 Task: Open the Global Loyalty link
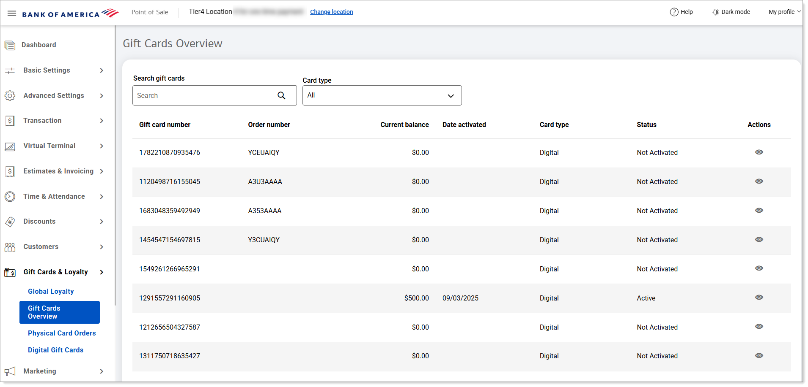51,292
